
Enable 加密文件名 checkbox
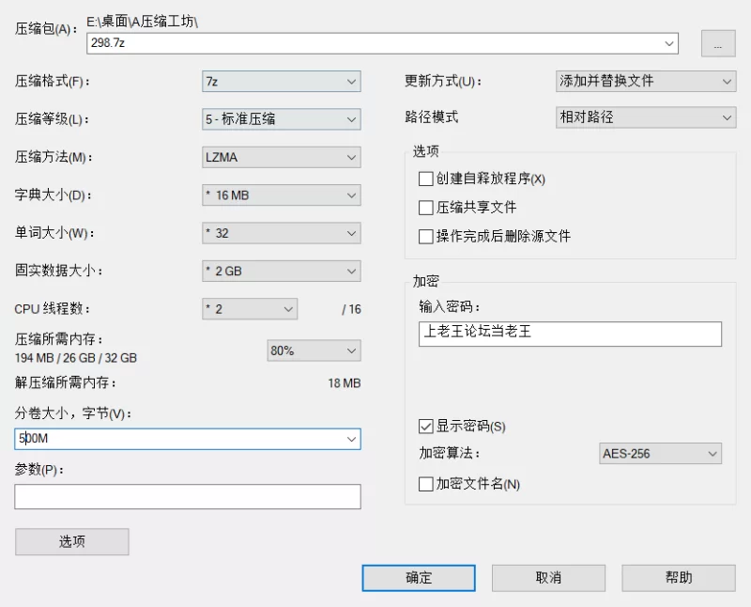426,484
